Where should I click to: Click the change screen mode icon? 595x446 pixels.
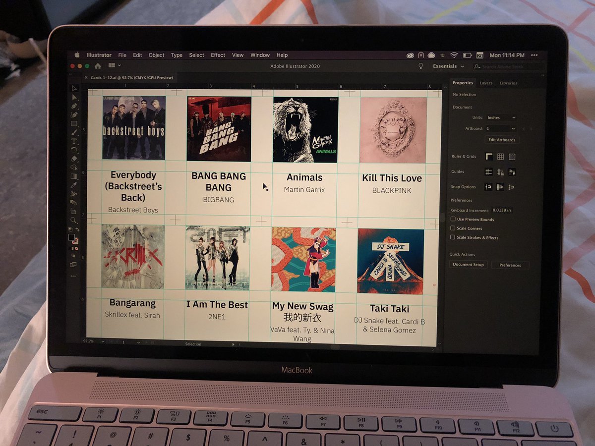73,264
